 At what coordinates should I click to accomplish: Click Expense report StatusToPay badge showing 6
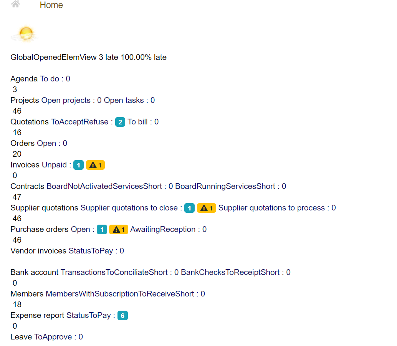(x=122, y=316)
